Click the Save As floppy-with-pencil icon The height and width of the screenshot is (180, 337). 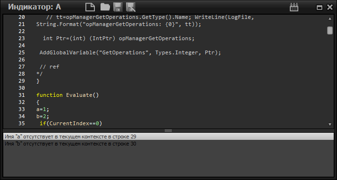(131, 7)
